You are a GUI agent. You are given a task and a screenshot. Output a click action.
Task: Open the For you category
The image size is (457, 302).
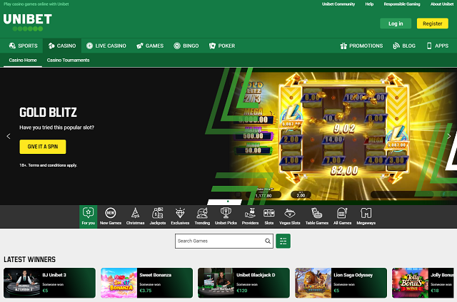pos(88,217)
